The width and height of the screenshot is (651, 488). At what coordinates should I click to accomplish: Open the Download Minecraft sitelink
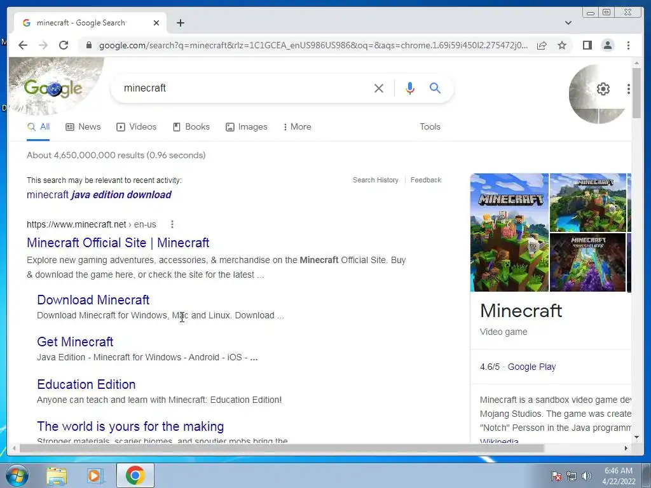pos(93,300)
